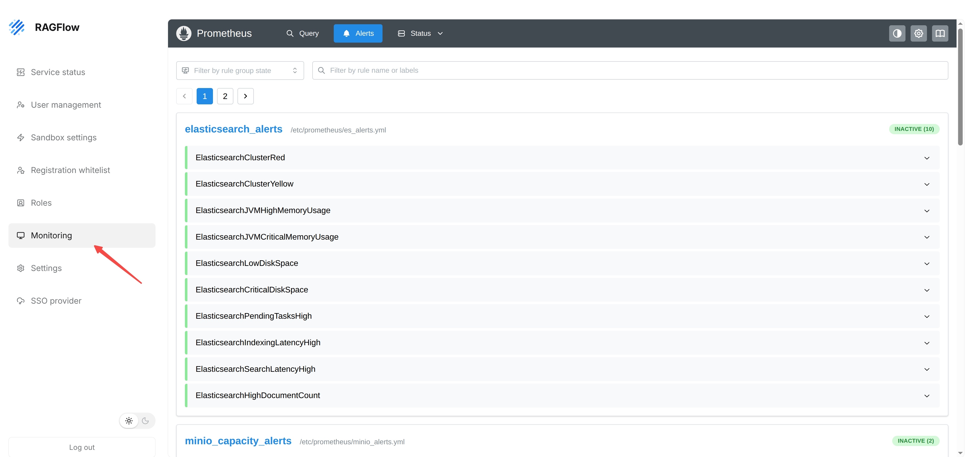Open the documentation book icon
966x457 pixels.
(x=940, y=33)
